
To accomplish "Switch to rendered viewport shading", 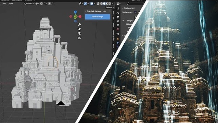I will click(x=110, y=4).
